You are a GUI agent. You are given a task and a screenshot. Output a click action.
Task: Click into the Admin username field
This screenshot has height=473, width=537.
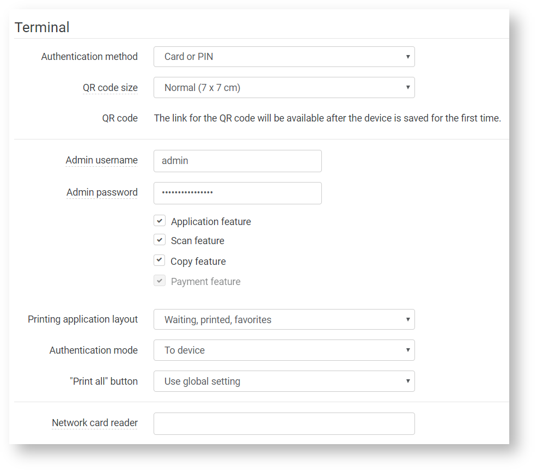(237, 161)
